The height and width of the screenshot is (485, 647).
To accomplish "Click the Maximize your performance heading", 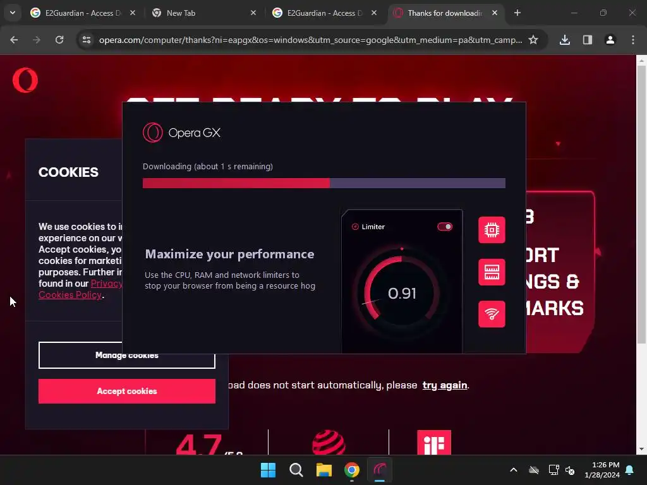I will click(x=229, y=254).
